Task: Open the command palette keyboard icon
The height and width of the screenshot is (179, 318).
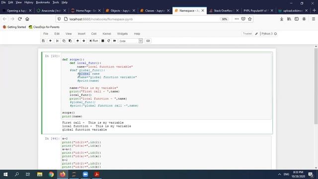Action: [x=148, y=41]
